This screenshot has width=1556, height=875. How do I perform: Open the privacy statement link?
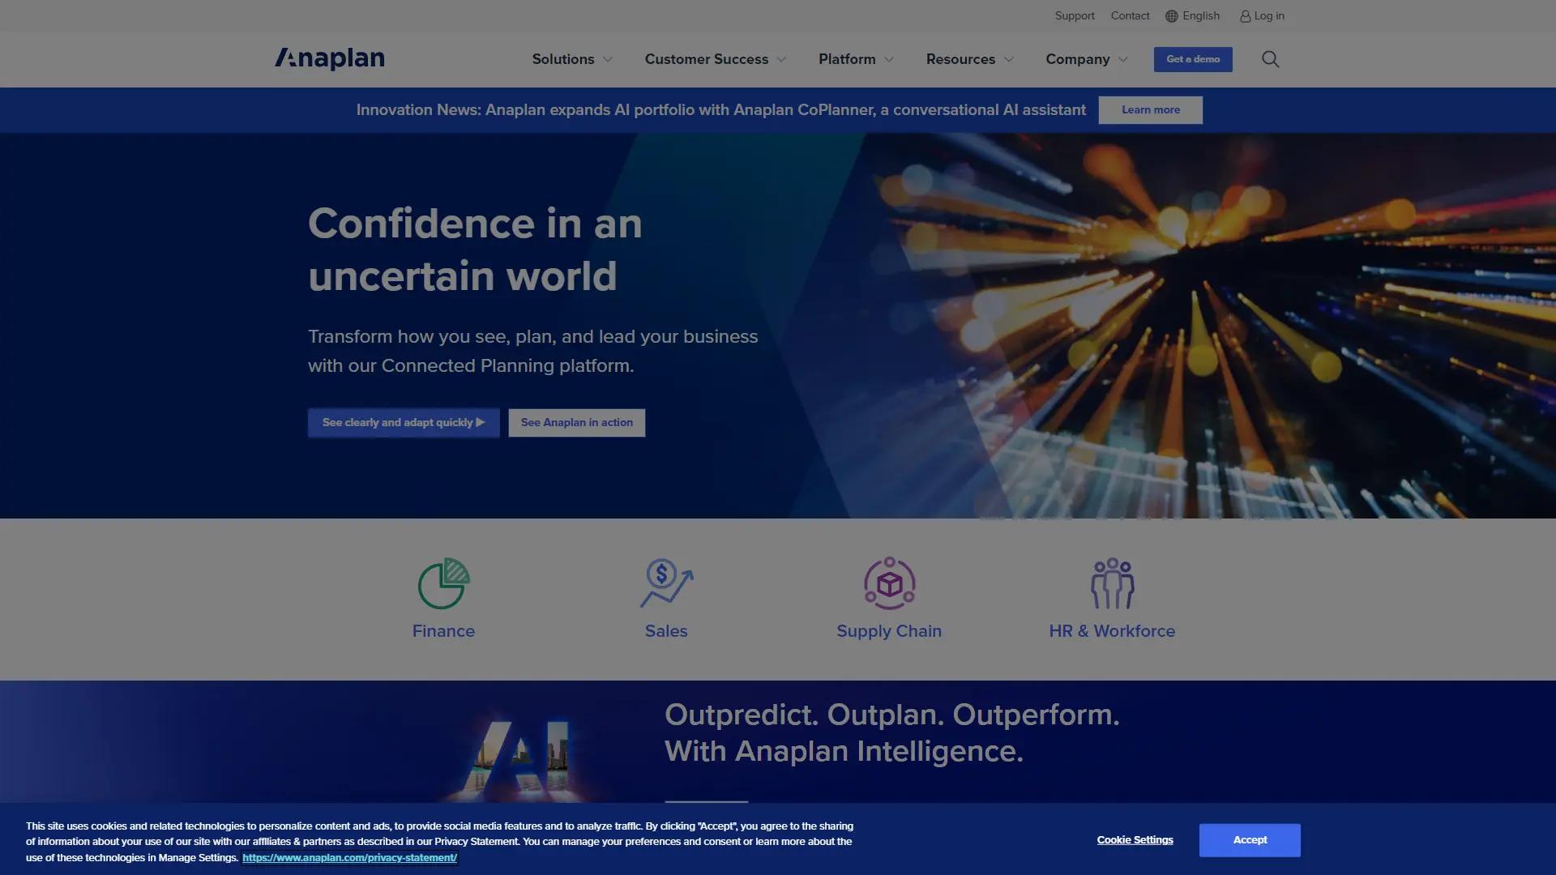tap(349, 857)
